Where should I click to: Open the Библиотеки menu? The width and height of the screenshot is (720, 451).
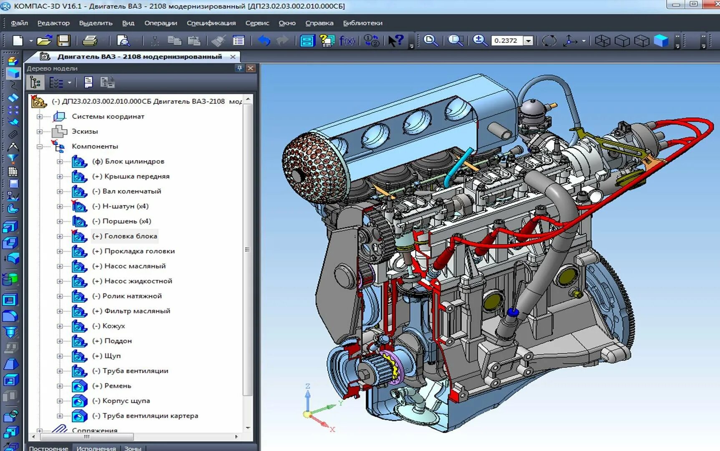click(x=363, y=23)
